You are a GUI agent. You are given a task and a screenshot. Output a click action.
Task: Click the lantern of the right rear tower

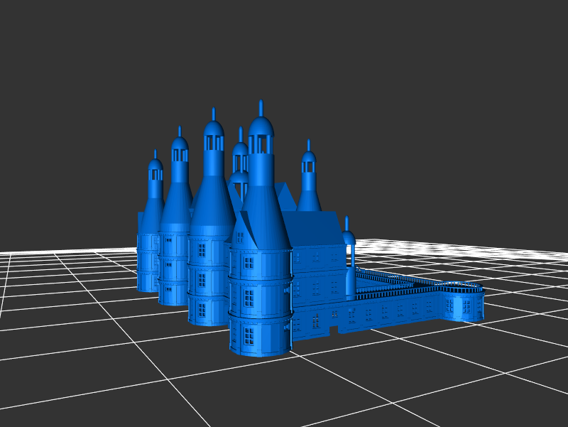(x=308, y=165)
